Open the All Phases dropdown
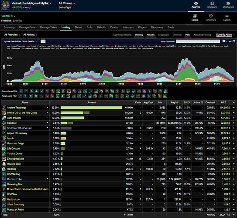 point(66,3)
